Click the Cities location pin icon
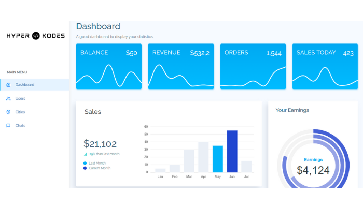Viewport: 363px width, 207px height. pos(8,112)
